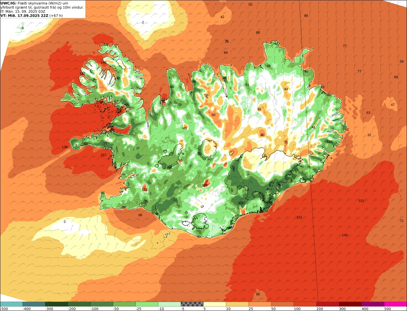Click the legend tick label '-300'
The image size is (407, 311).
[49, 309]
